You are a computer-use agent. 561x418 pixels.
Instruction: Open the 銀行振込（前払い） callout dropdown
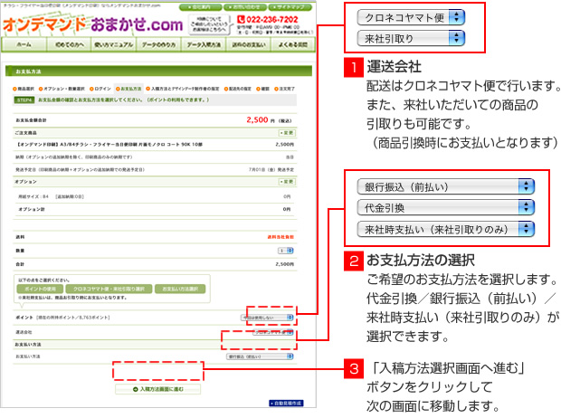(x=446, y=186)
